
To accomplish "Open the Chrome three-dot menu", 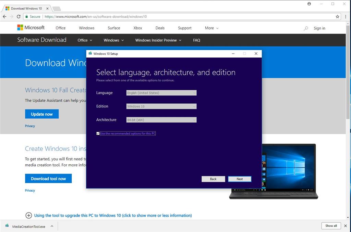I will 346,16.
